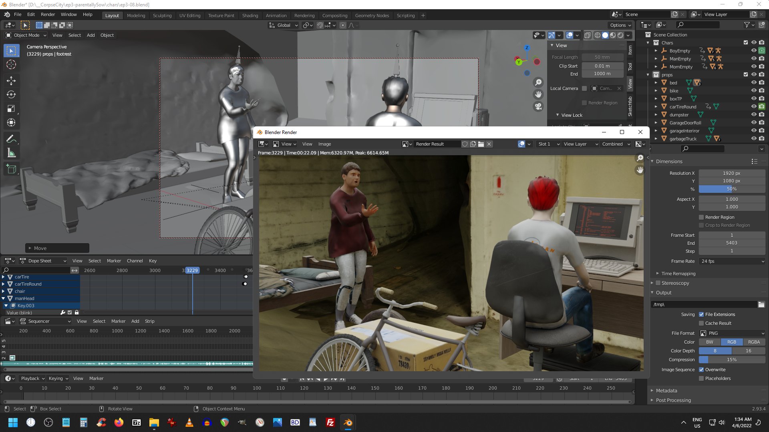Uncheck the Overwrite checkbox
The image size is (769, 432).
click(701, 370)
